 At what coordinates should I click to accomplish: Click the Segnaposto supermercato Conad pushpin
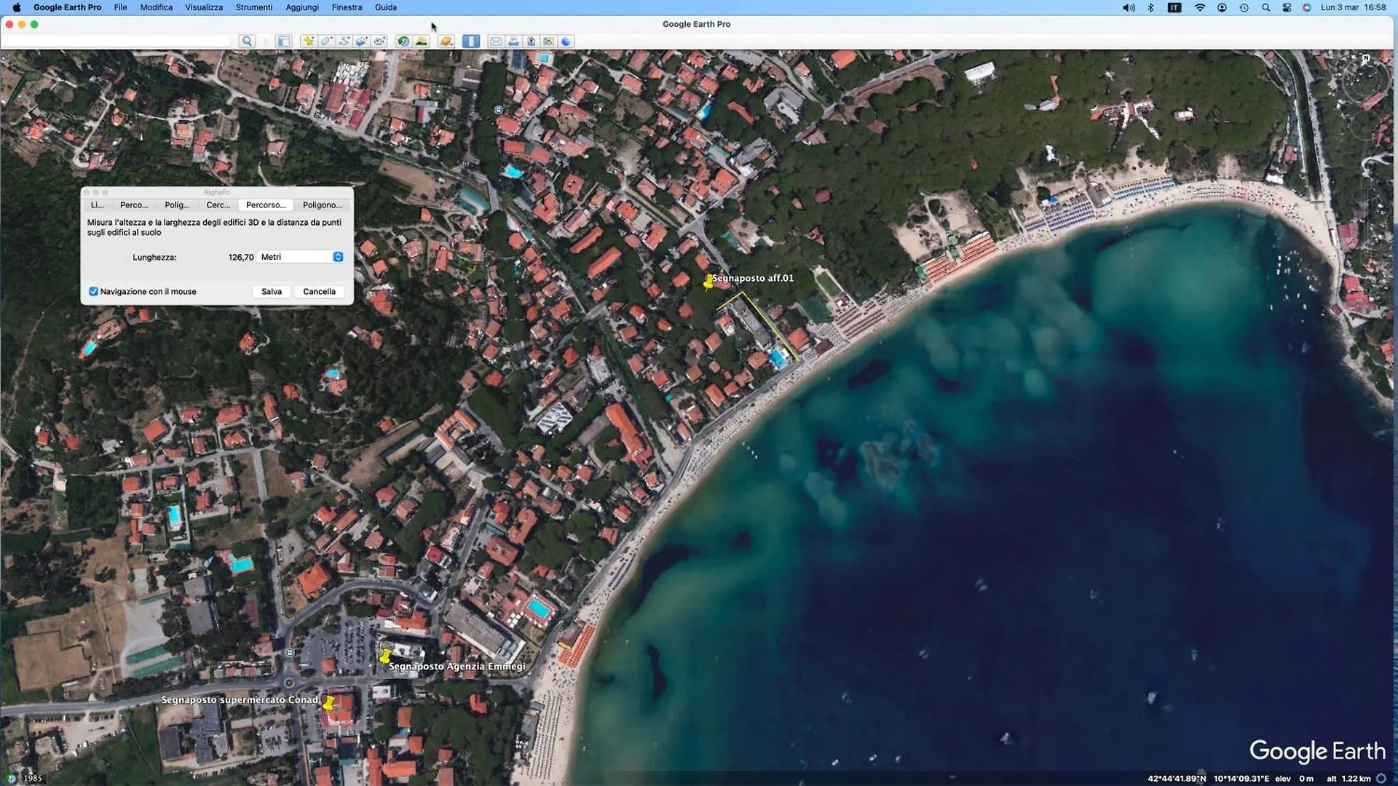click(x=328, y=703)
